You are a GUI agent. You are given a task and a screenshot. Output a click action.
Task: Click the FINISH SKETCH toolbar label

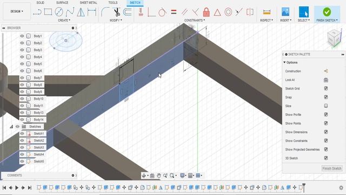(x=327, y=21)
